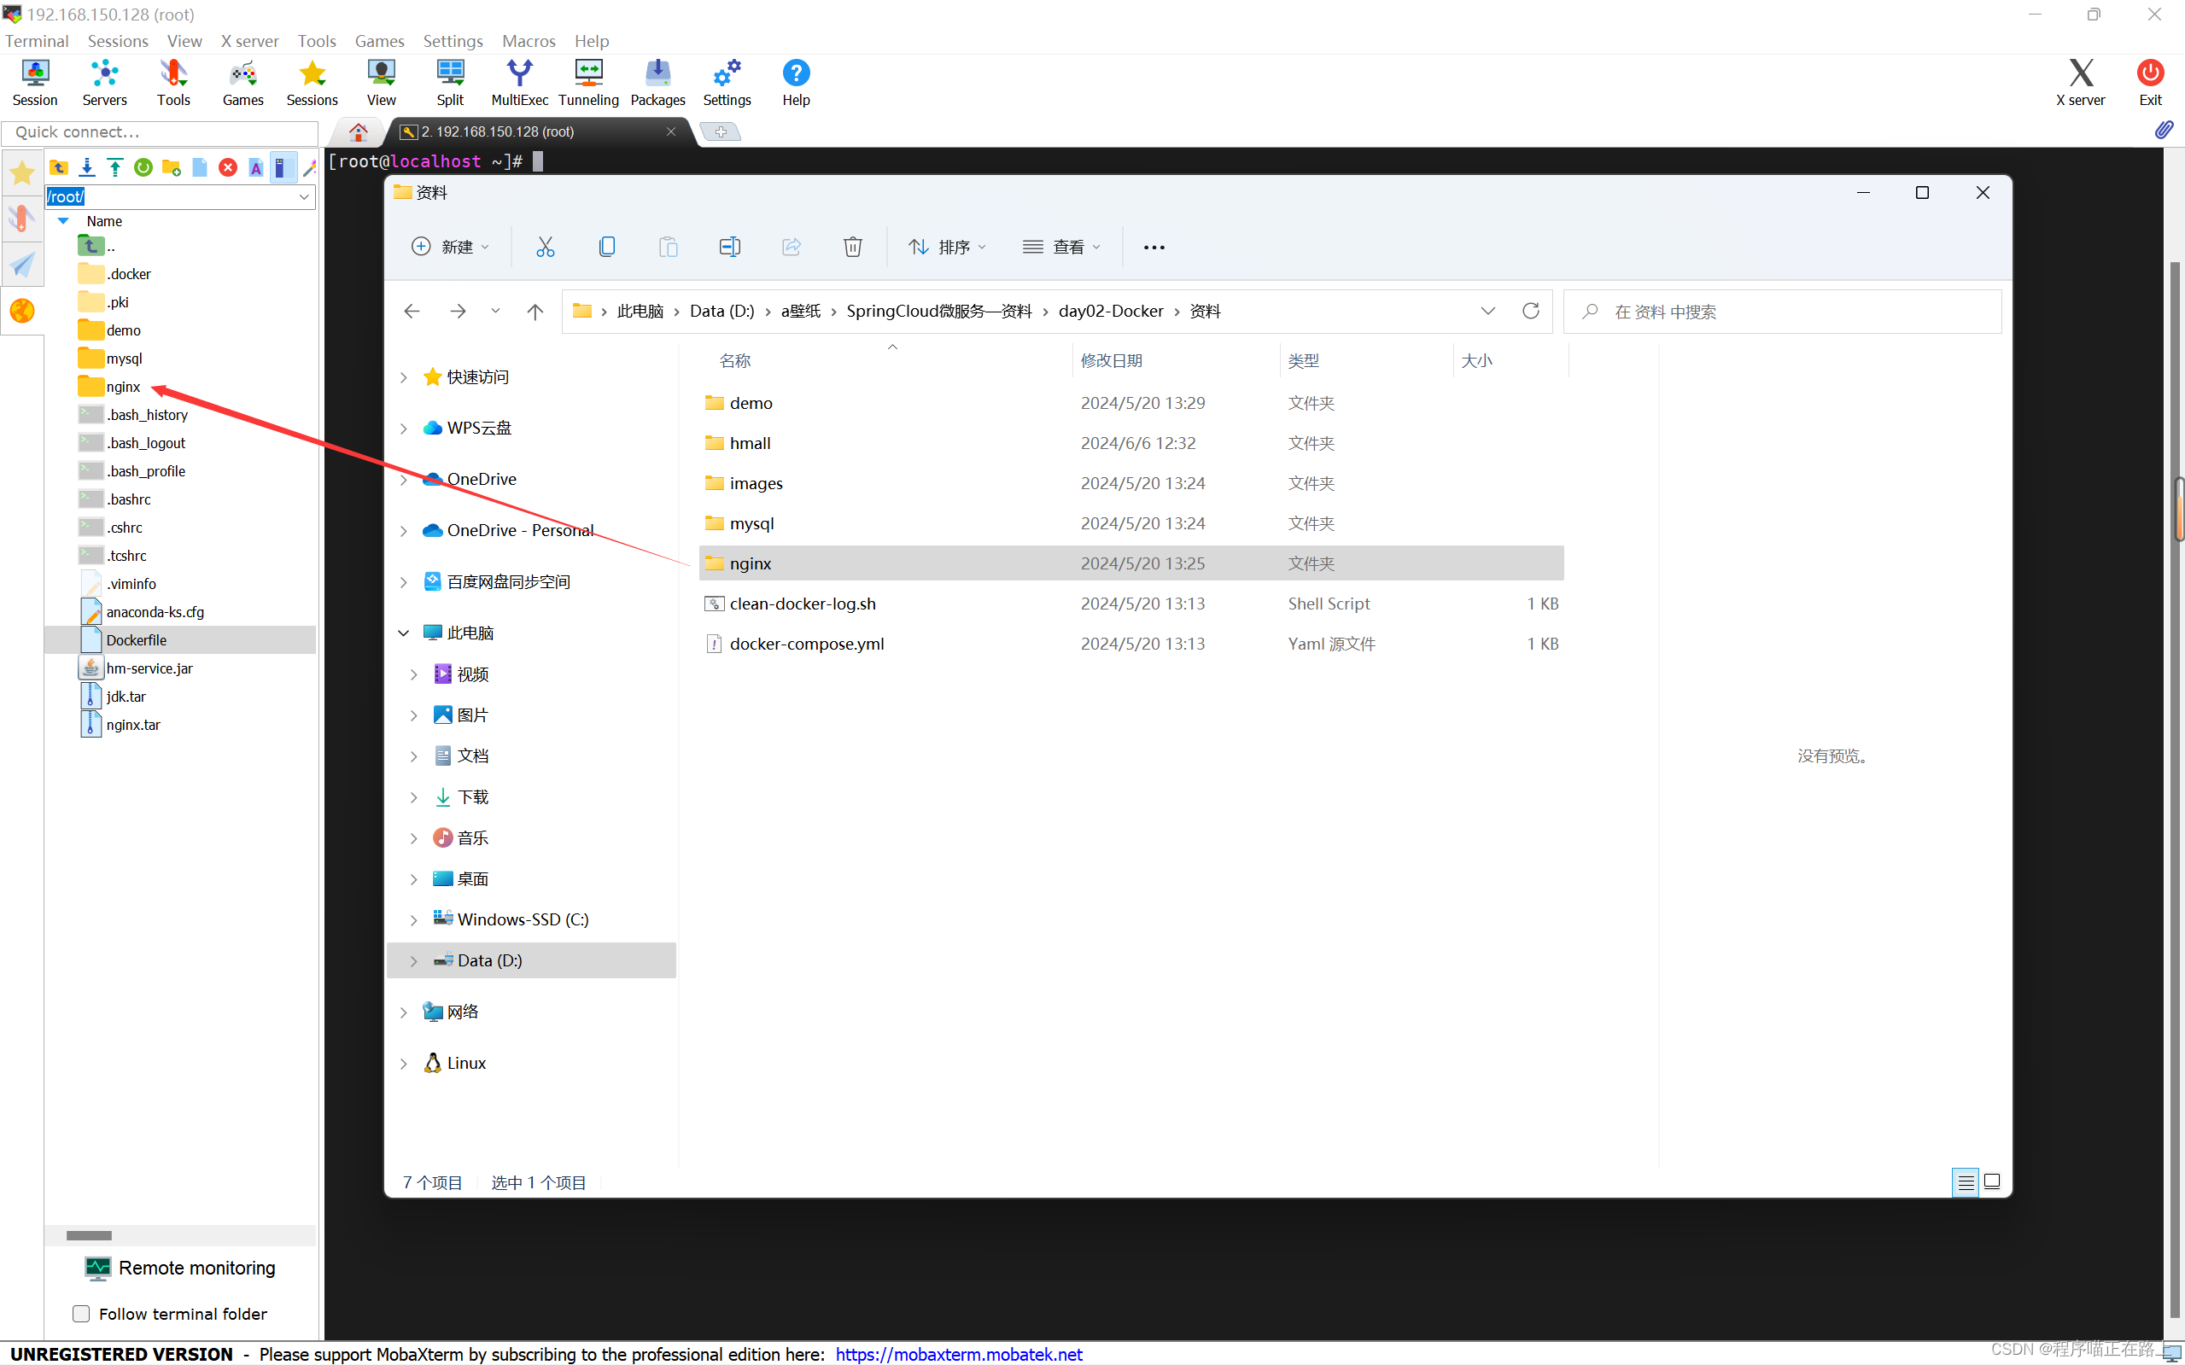Expand the Data (D:) tree node
2185x1365 pixels.
coord(413,960)
